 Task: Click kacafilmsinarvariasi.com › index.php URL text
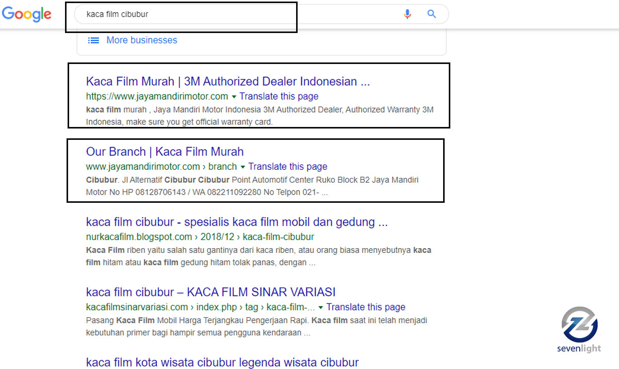point(201,307)
